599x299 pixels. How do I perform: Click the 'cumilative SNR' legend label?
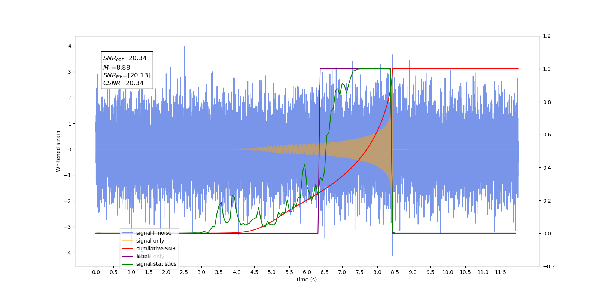(x=156, y=249)
